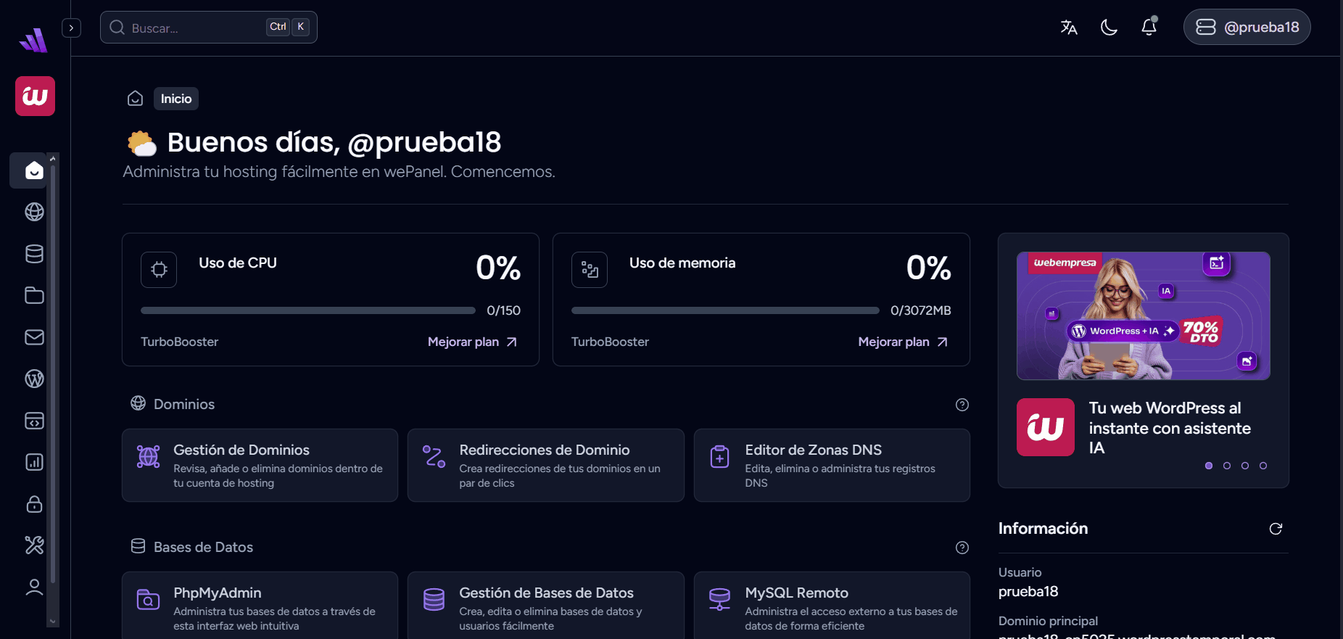Click the Buscar search field
Screen dimensions: 1343x639
tap(196, 28)
